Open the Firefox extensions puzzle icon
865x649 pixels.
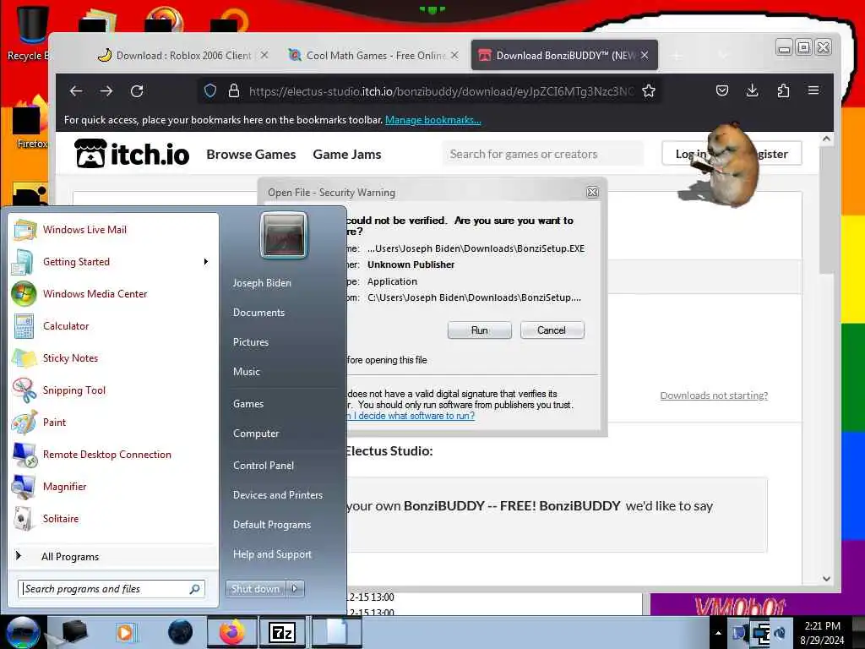click(x=783, y=90)
